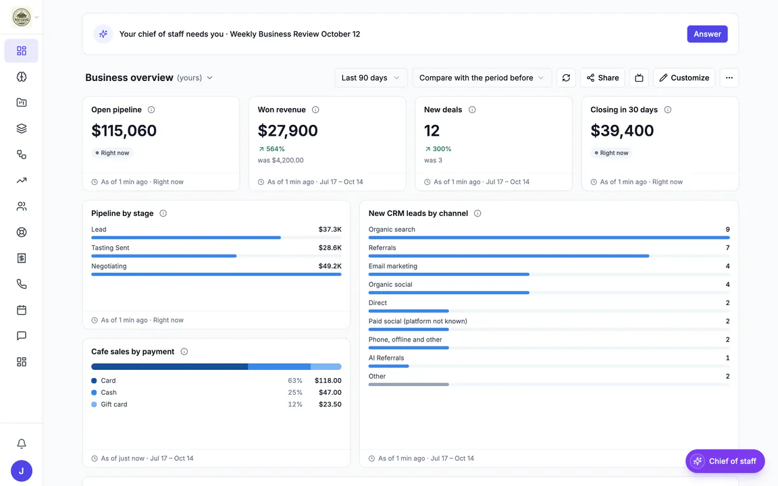Click the $49.2K Negotiating amount
This screenshot has height=486, width=778.
click(330, 267)
